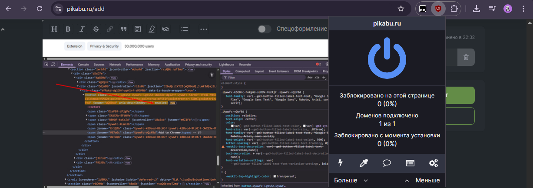The image size is (533, 188).
Task: Enable the Спецоформление switch
Action: [x=265, y=29]
